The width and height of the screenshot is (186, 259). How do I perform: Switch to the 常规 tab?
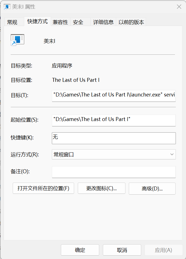(x=12, y=21)
